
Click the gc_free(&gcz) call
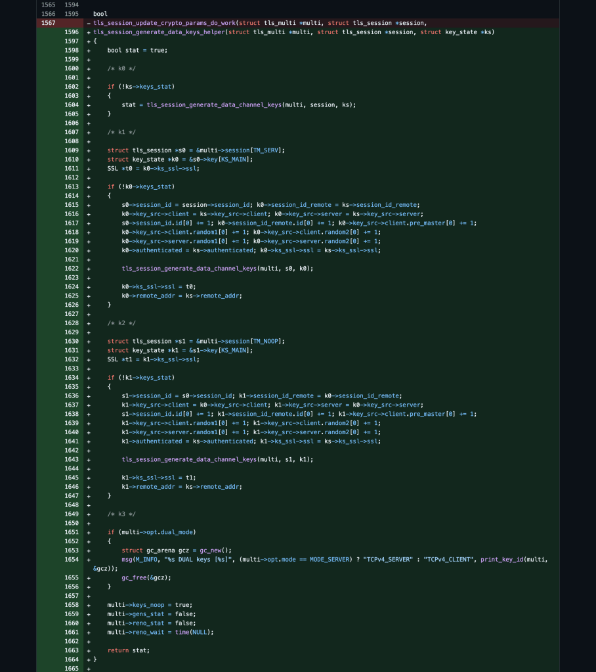147,577
